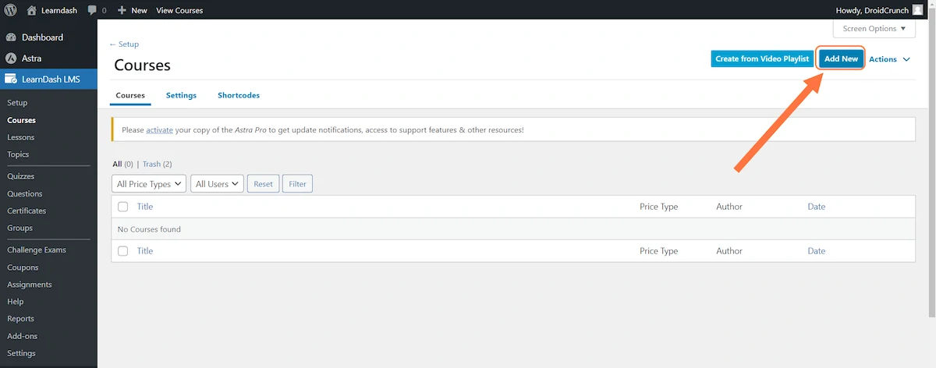Click the Reset filter button
Screen dimensions: 936x368
263,184
